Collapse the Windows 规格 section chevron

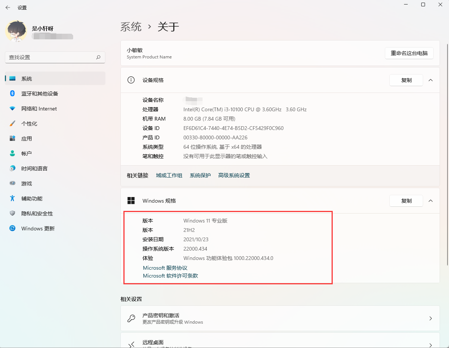tap(431, 201)
